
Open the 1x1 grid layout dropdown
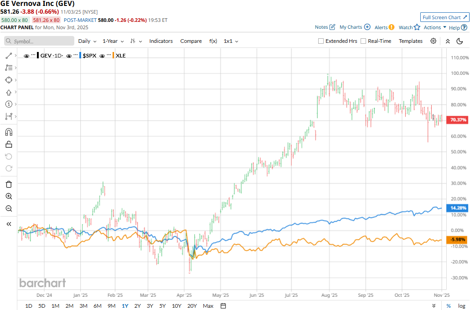(x=231, y=41)
